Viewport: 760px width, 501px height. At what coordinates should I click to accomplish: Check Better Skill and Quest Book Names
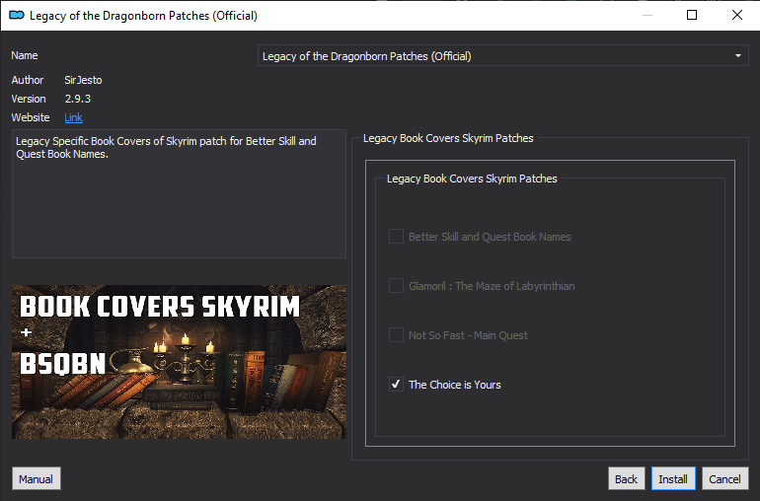pyautogui.click(x=396, y=237)
